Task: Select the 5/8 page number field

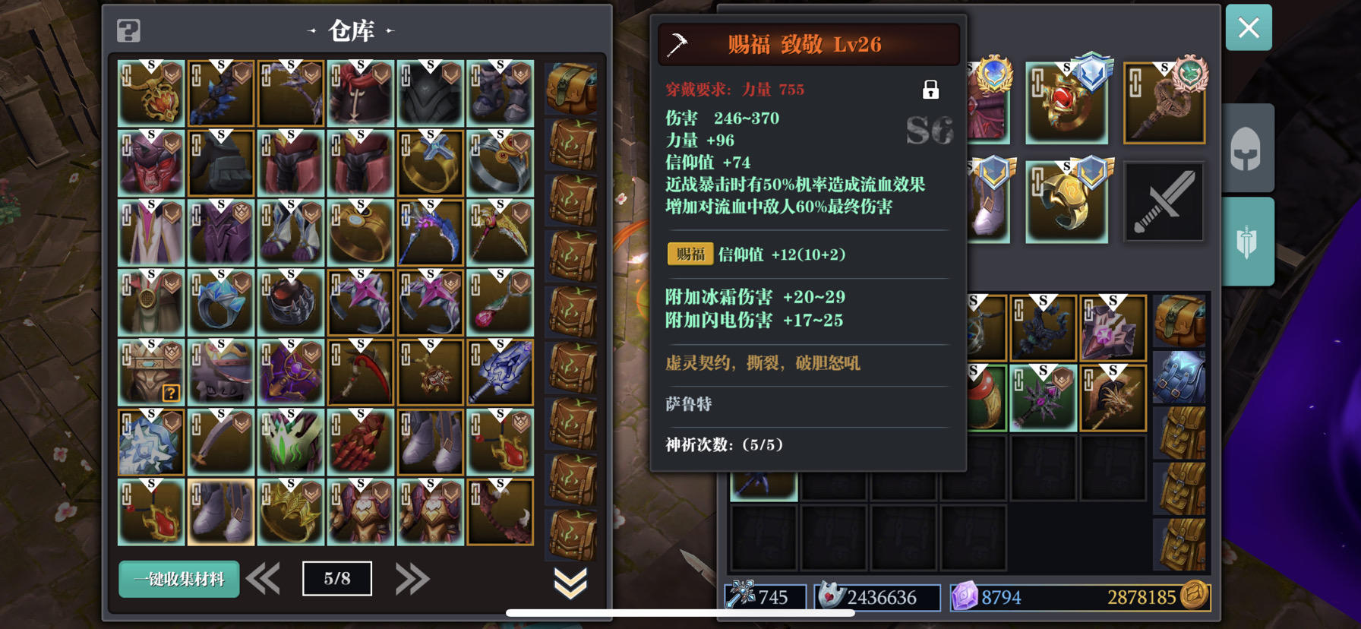Action: click(x=337, y=579)
